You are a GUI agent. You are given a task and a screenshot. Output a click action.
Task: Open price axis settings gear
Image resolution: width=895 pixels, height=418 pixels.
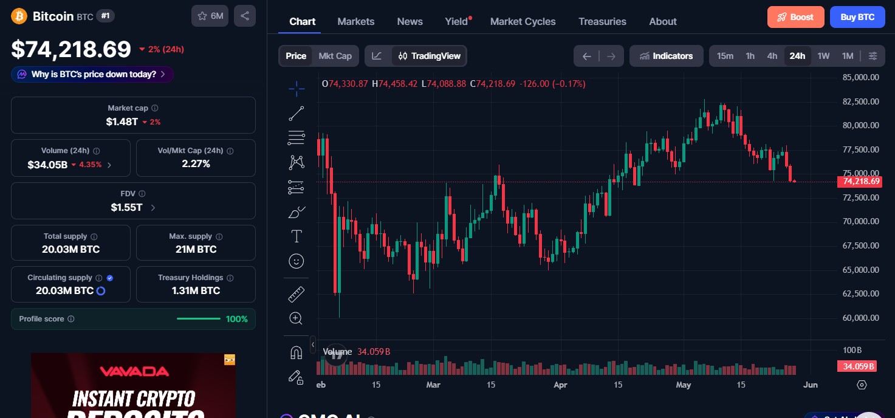pos(862,385)
